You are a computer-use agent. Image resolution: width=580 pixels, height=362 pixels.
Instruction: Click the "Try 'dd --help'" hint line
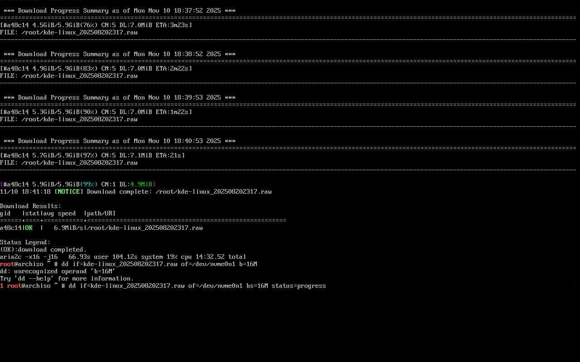[x=67, y=279]
